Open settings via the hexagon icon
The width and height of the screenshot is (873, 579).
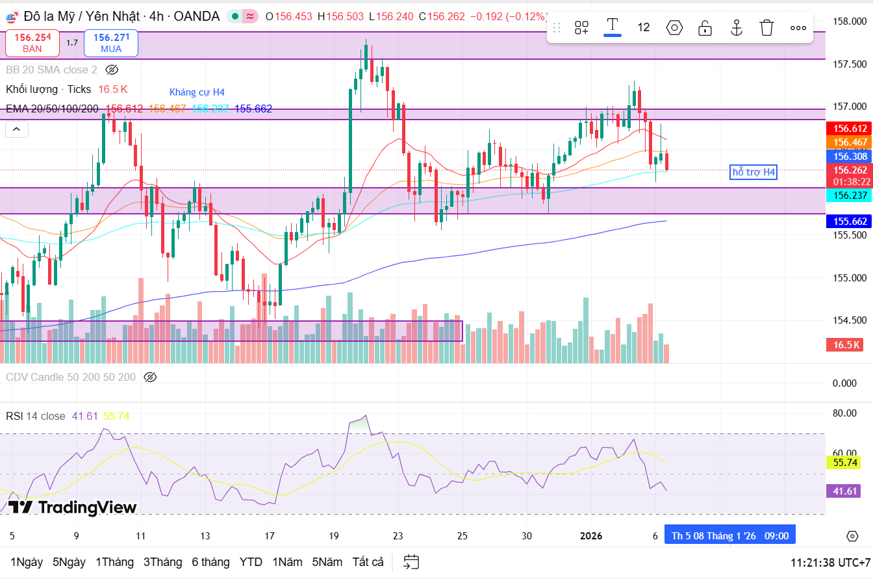[674, 27]
